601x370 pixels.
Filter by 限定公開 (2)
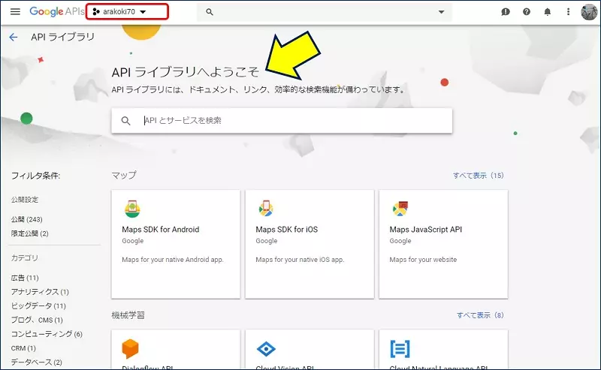[x=30, y=233]
